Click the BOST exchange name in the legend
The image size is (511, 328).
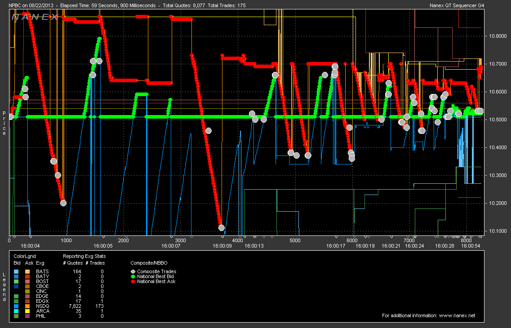42,281
